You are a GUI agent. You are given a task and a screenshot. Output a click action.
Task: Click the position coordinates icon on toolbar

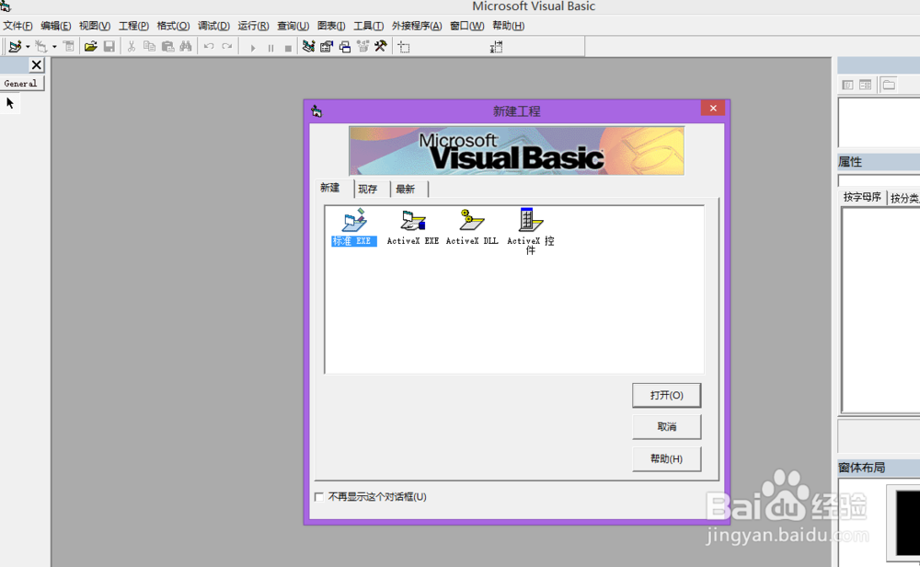click(404, 47)
